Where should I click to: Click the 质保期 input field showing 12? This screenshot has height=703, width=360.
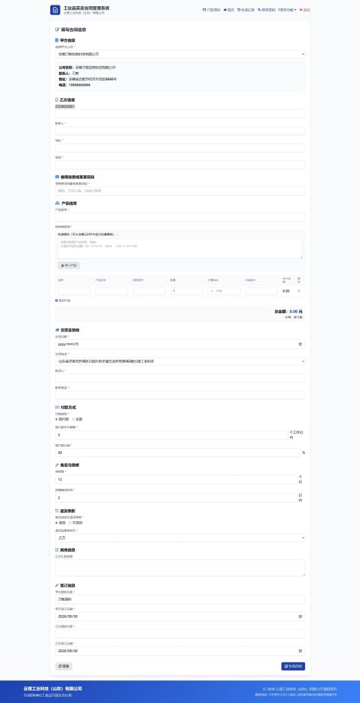click(176, 479)
